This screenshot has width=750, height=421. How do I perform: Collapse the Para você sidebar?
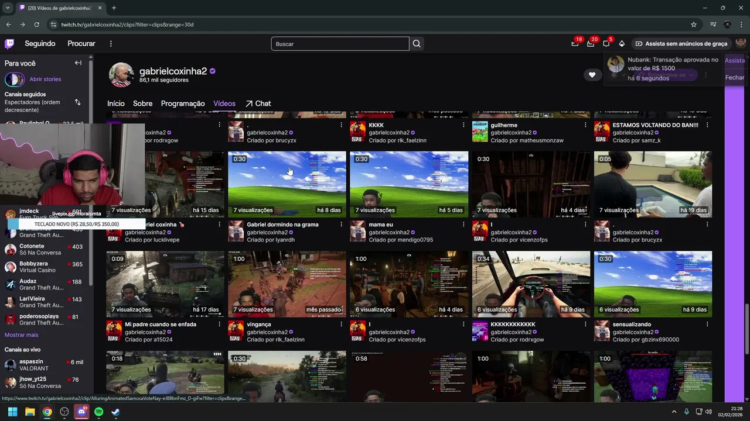coord(78,63)
